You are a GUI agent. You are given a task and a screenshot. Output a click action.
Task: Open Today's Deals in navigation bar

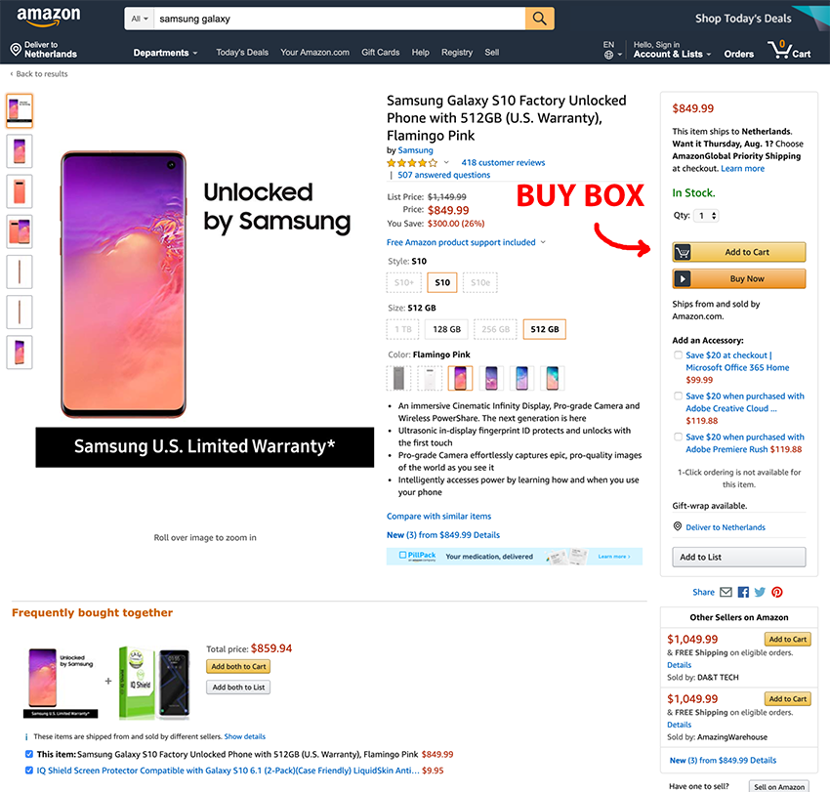pos(242,53)
